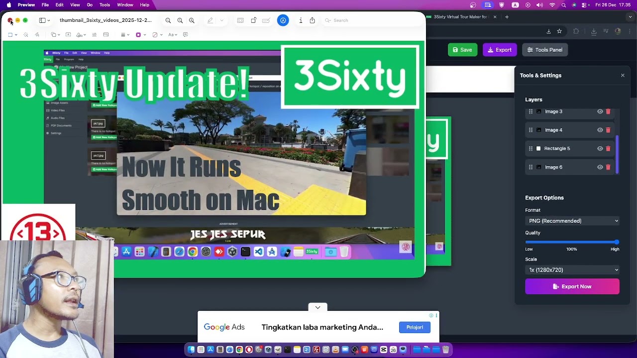Viewport: 637px width, 358px height.
Task: Delete the Rectangle 5 layer
Action: [x=608, y=149]
